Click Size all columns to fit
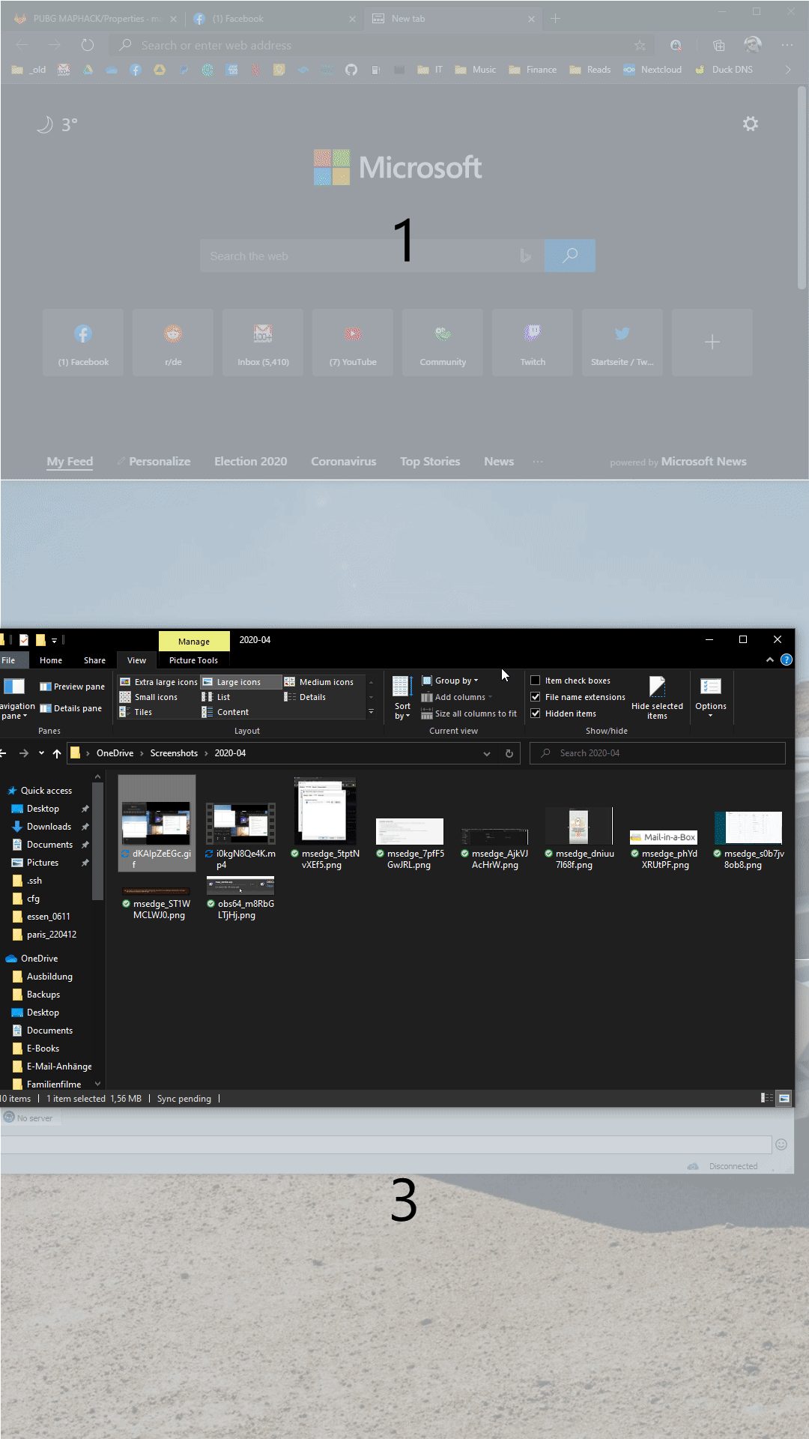 [x=469, y=714]
